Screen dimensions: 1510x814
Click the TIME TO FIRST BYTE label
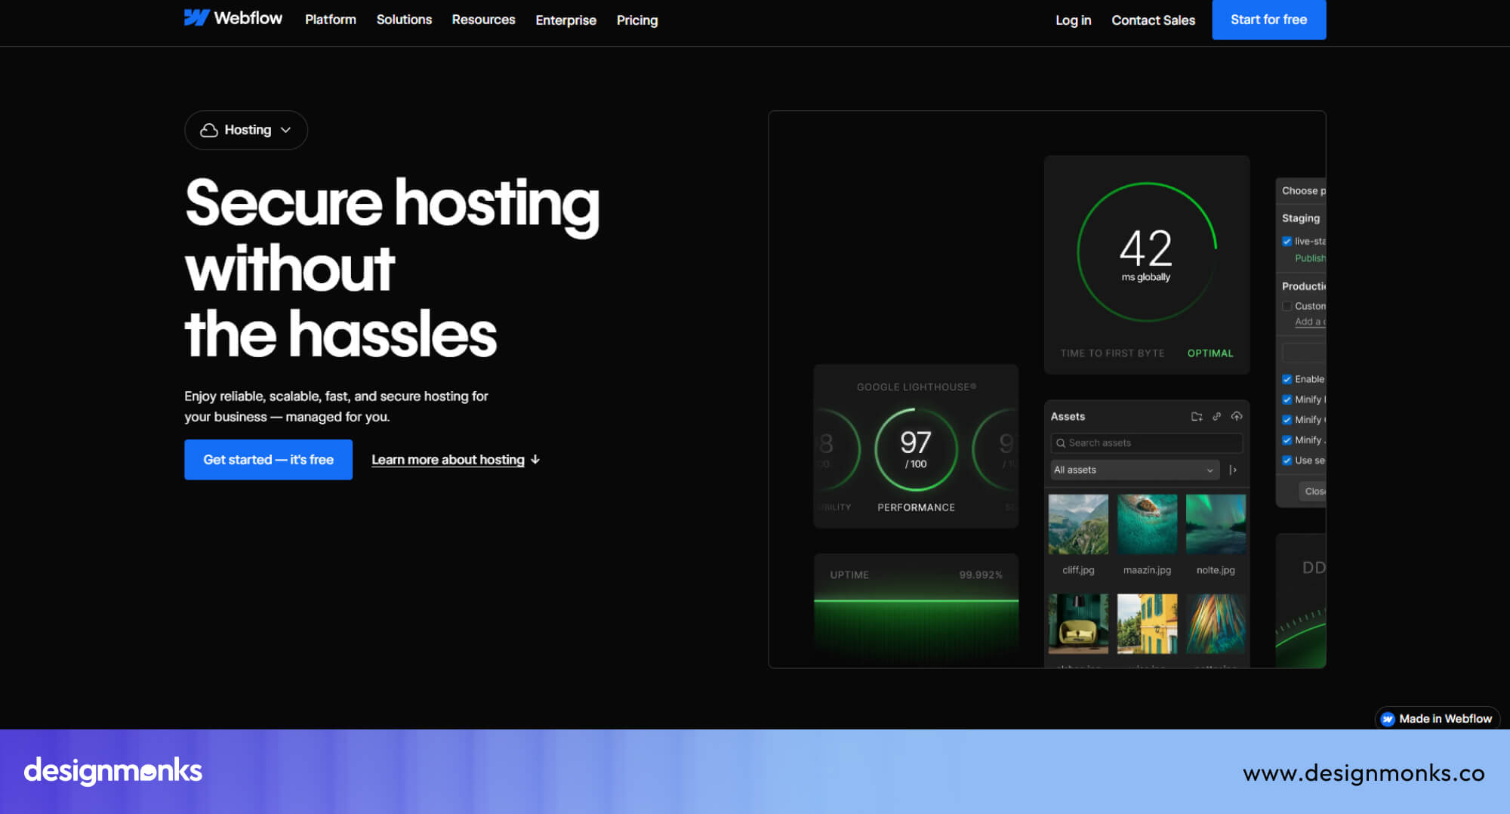tap(1112, 353)
